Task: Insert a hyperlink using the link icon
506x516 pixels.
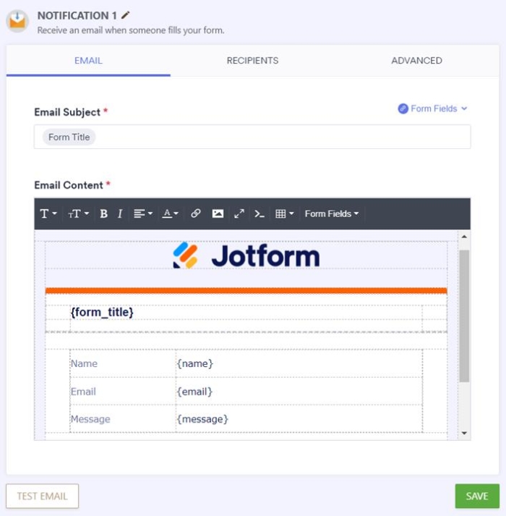Action: tap(196, 213)
